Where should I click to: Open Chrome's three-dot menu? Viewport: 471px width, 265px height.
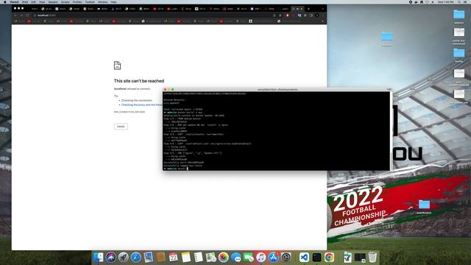click(322, 15)
